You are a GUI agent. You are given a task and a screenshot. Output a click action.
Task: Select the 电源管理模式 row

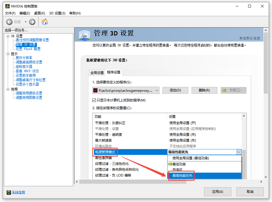(130, 152)
